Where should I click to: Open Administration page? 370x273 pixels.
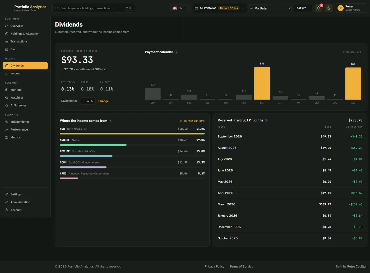(25, 202)
